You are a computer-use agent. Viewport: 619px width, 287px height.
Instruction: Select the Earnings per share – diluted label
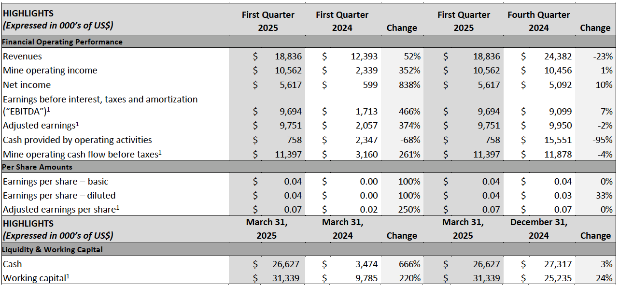click(x=59, y=196)
